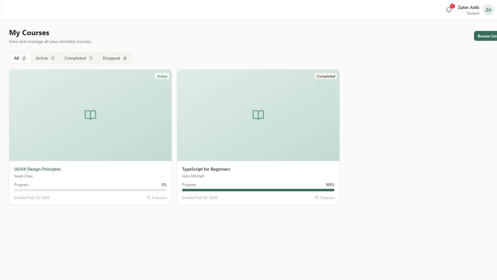Click the 4 lessons label
This screenshot has height=280, width=497.
pyautogui.click(x=159, y=198)
